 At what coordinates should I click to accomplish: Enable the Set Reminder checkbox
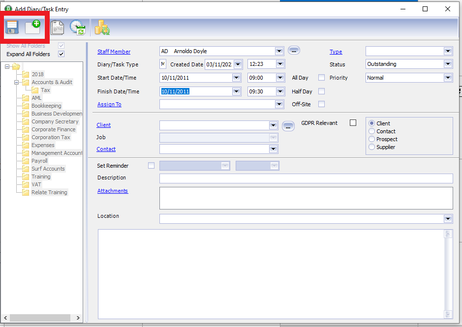coord(151,166)
